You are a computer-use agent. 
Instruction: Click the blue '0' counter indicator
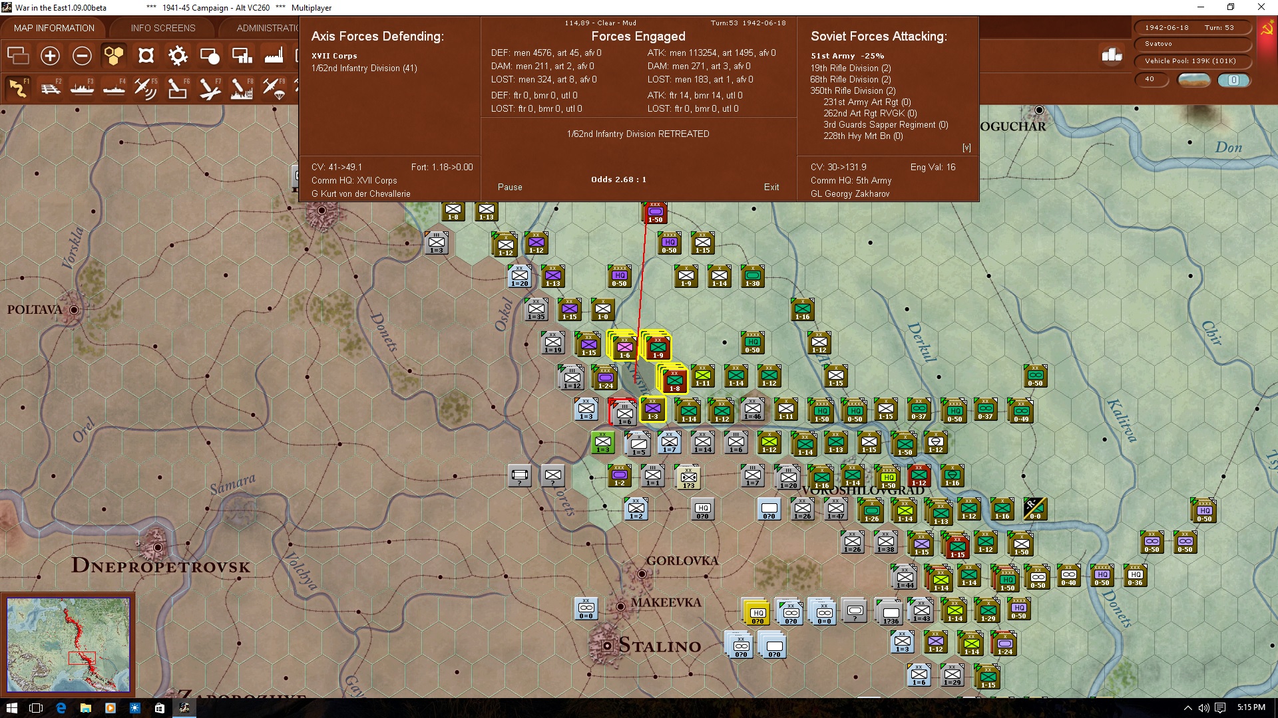click(x=1233, y=80)
